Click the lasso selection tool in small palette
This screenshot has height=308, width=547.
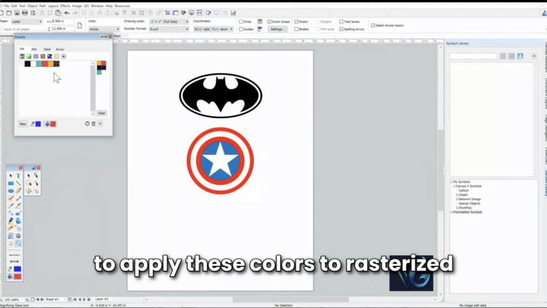(29, 184)
